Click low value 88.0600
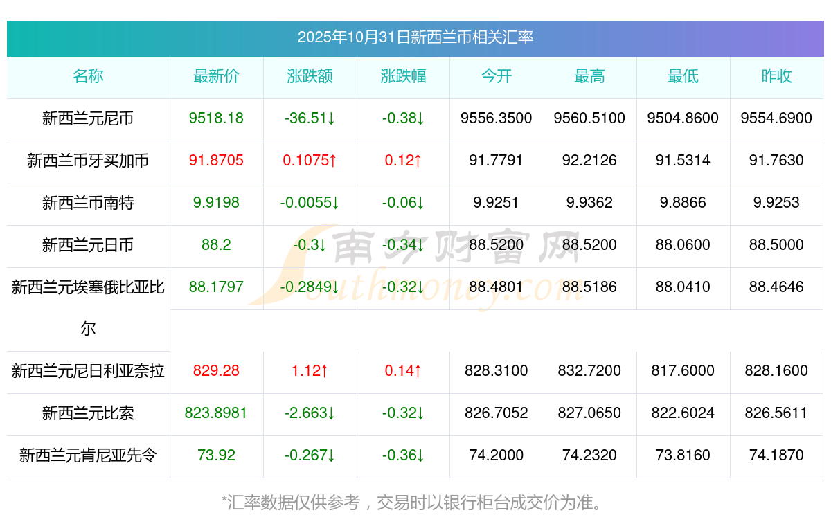 (x=683, y=245)
